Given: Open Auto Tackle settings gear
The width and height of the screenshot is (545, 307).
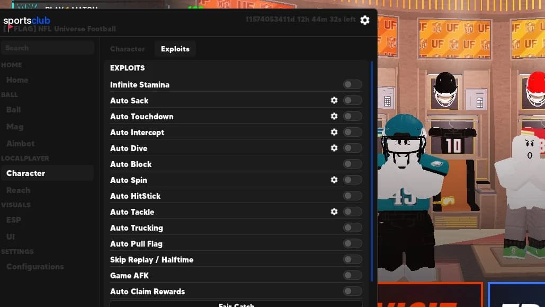Looking at the screenshot, I should click(334, 212).
